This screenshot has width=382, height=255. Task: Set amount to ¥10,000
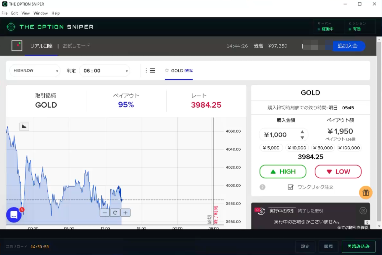(297, 148)
